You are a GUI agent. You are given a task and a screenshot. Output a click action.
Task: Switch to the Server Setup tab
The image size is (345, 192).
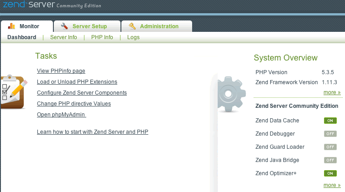coord(87,26)
